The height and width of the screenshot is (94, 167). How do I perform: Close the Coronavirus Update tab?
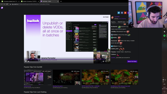tap(19, 1)
